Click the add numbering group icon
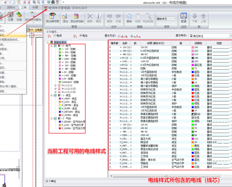The image size is (232, 187). pyautogui.click(x=52, y=16)
